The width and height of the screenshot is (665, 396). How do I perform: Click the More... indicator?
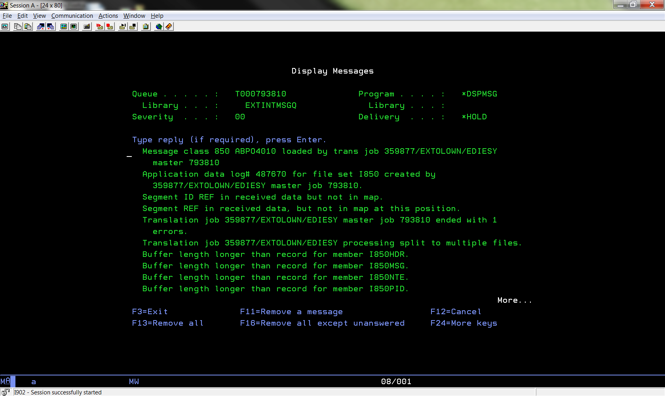[515, 300]
